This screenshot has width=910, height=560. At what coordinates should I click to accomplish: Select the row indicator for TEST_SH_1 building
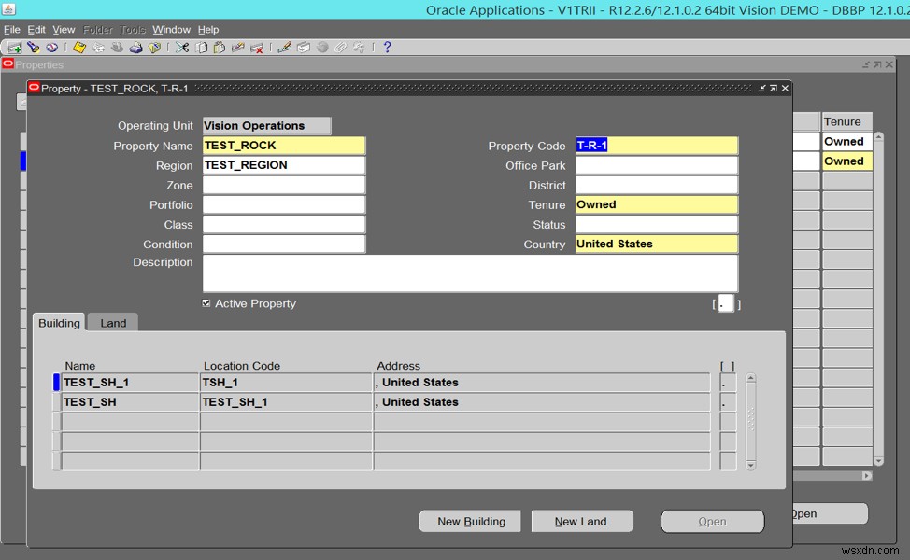55,382
